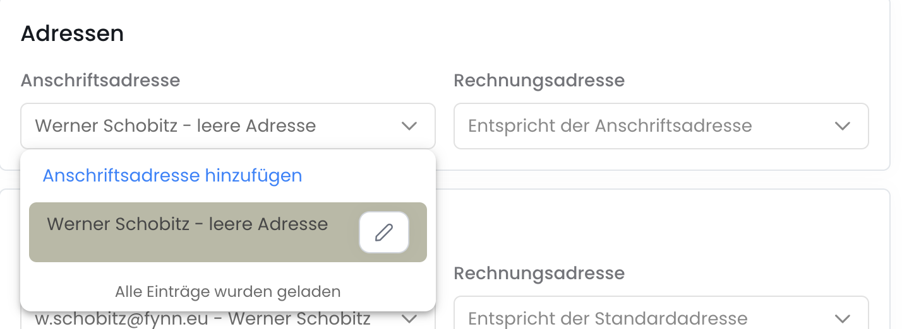Image resolution: width=902 pixels, height=329 pixels.
Task: Open the w.schobitz@fynn.eu dropdown
Action: click(228, 318)
